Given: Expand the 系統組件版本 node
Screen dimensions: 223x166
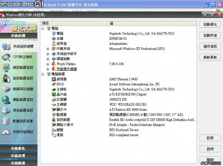Looking at the screenshot, I should point(48,54).
